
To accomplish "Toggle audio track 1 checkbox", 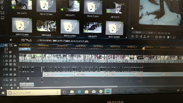I will click(x=11, y=60).
